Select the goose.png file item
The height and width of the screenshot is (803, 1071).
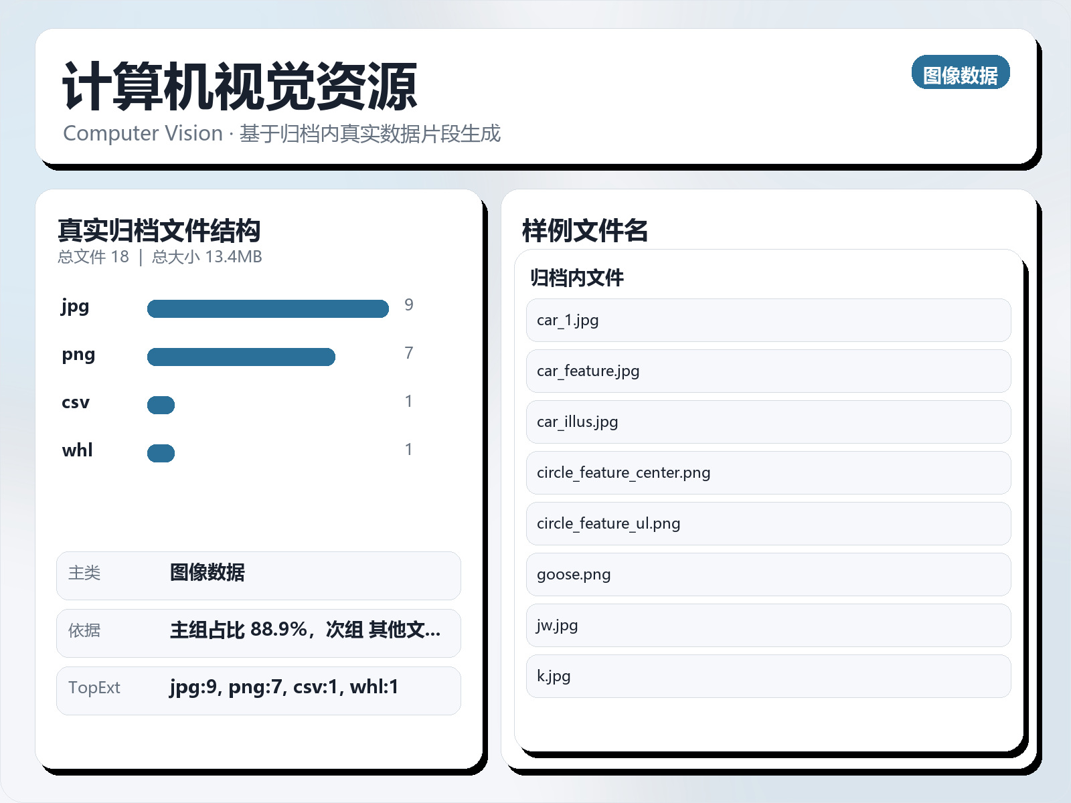click(767, 574)
